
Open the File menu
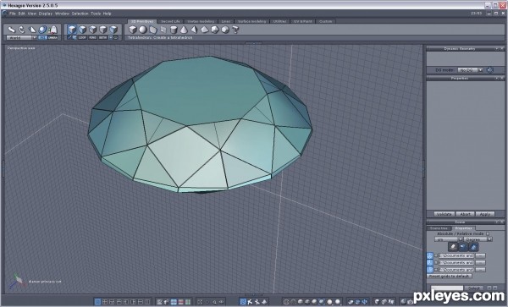point(13,14)
